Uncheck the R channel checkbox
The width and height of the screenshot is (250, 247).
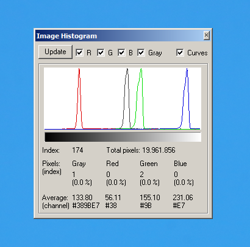79,53
